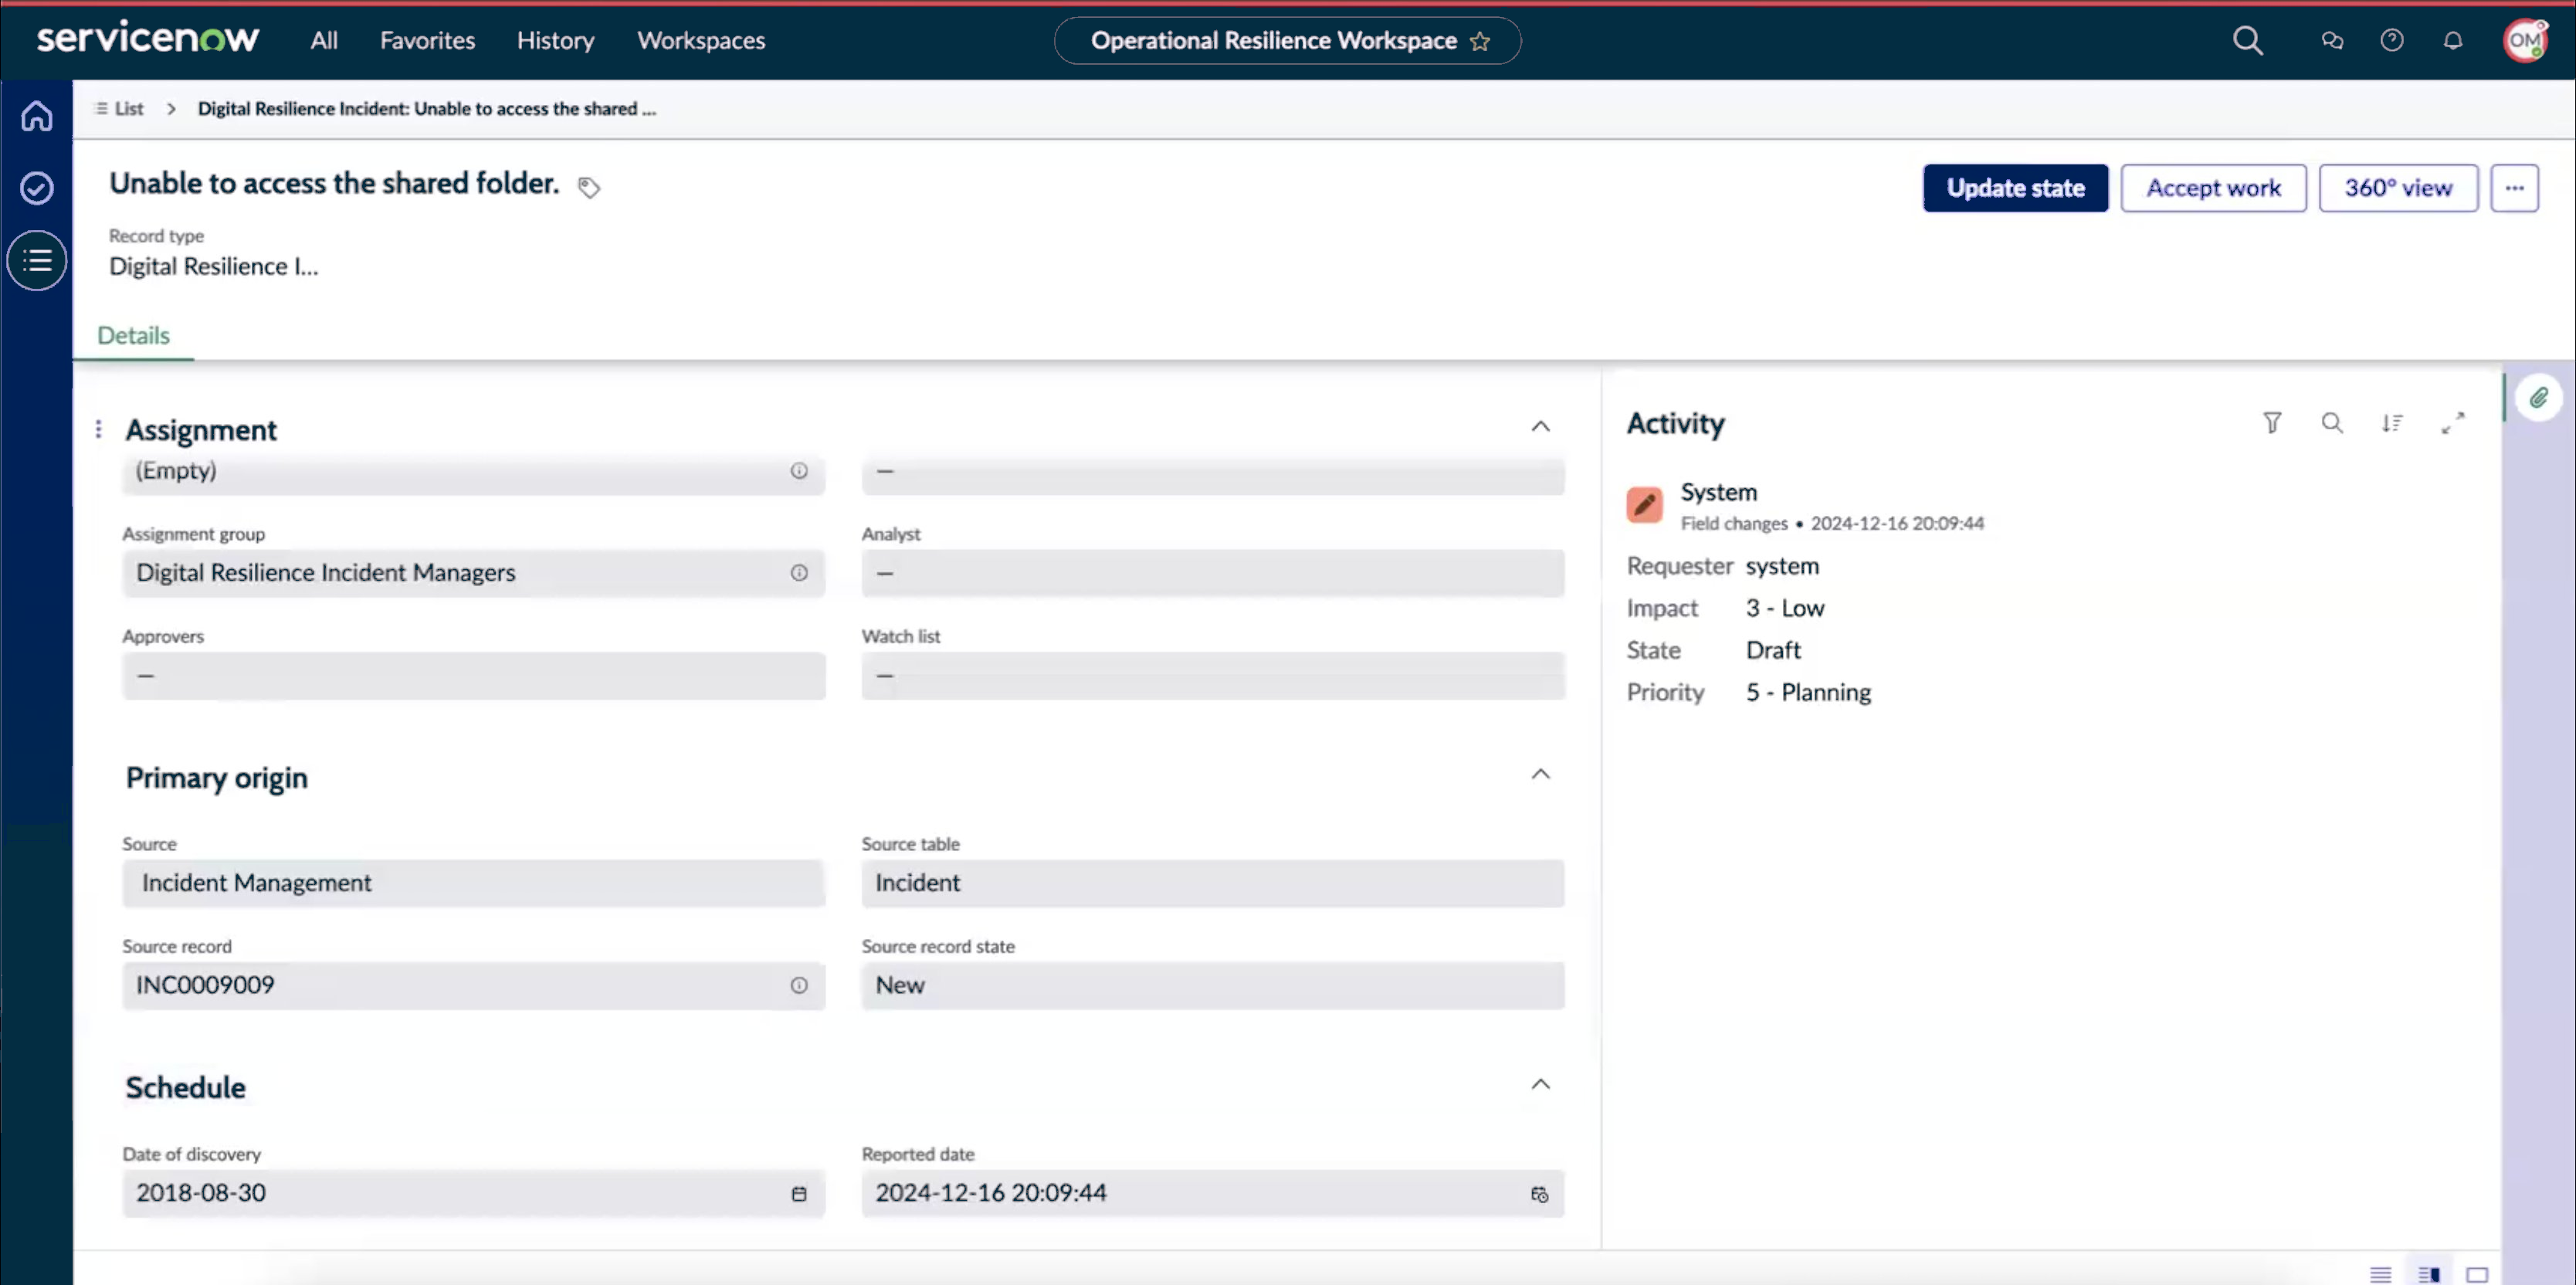Click the Operational Resilience Workspace title pill
Screen dimensions: 2576x1285
tap(1287, 41)
